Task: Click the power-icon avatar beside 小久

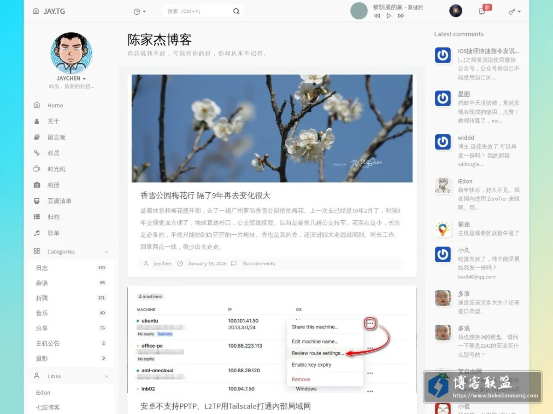Action: [x=443, y=254]
